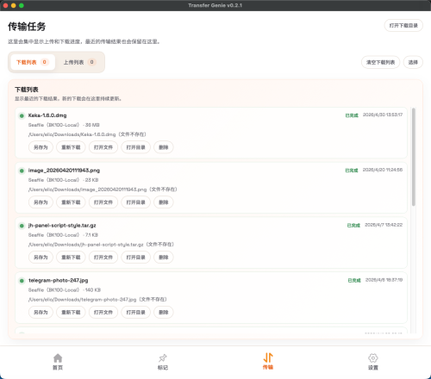This screenshot has height=379, width=431.
Task: Open the 首页 home icon
Action: tap(58, 358)
